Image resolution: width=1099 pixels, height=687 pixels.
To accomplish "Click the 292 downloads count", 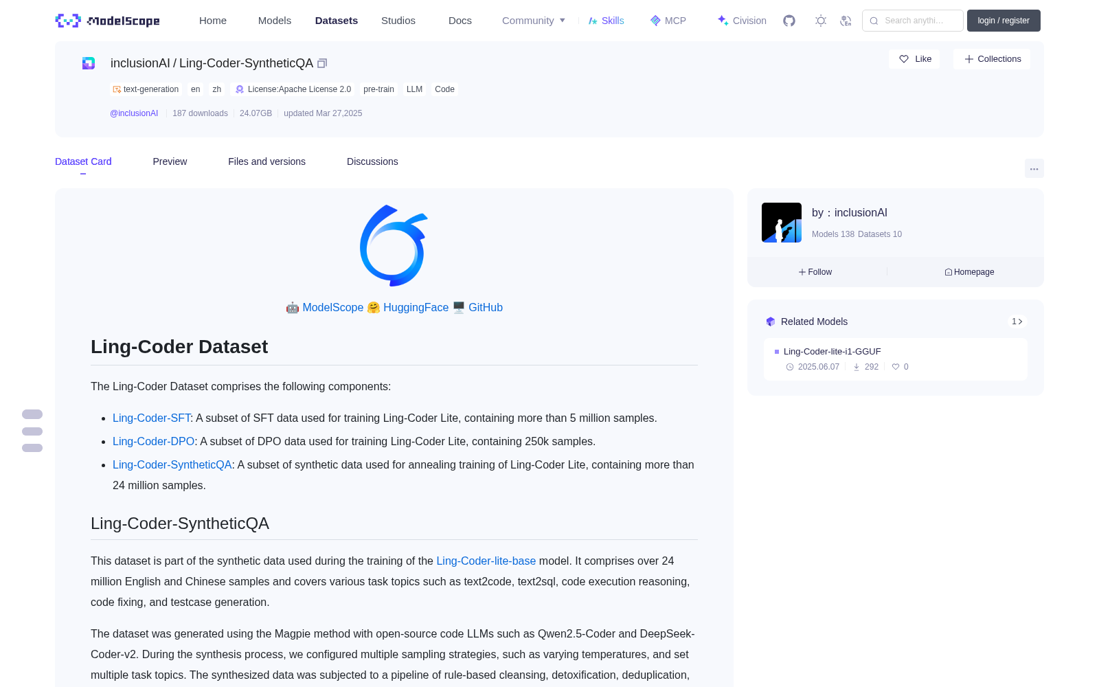I will coord(872,367).
